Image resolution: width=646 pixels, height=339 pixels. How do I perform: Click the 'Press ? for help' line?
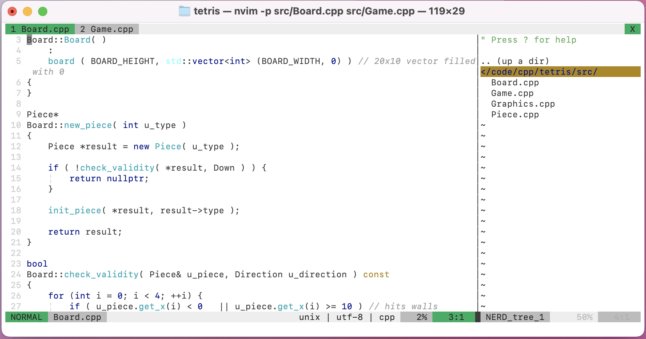[x=529, y=40]
